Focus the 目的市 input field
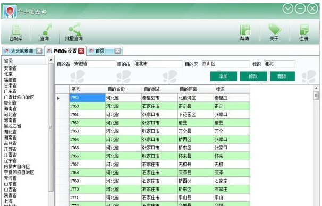 coord(158,64)
